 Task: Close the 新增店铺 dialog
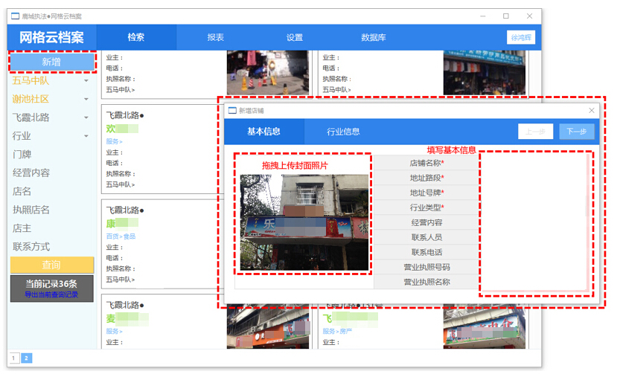coord(592,110)
